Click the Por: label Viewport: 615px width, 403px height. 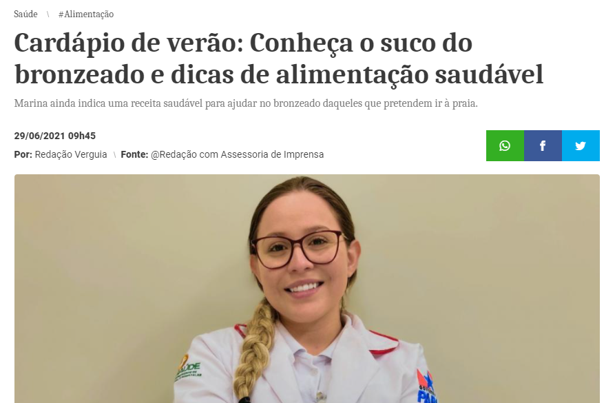(23, 154)
